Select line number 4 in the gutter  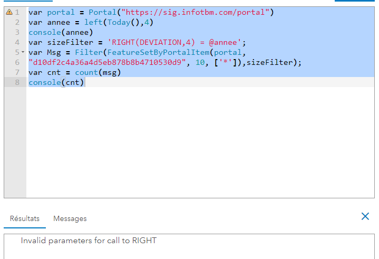coord(17,42)
